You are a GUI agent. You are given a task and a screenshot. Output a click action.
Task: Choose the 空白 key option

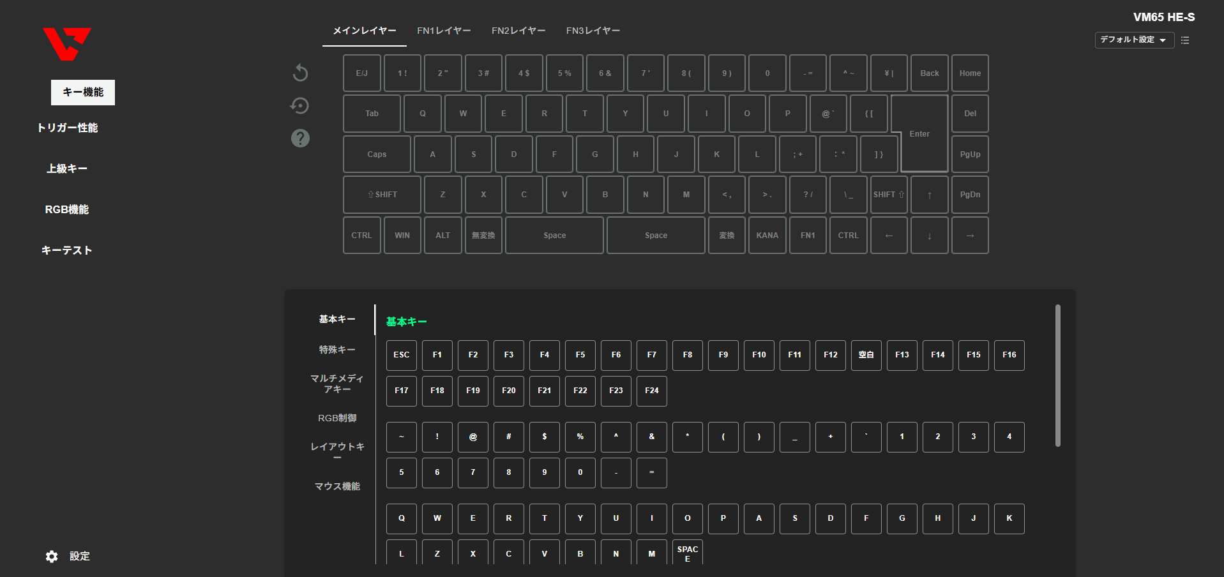[866, 355]
